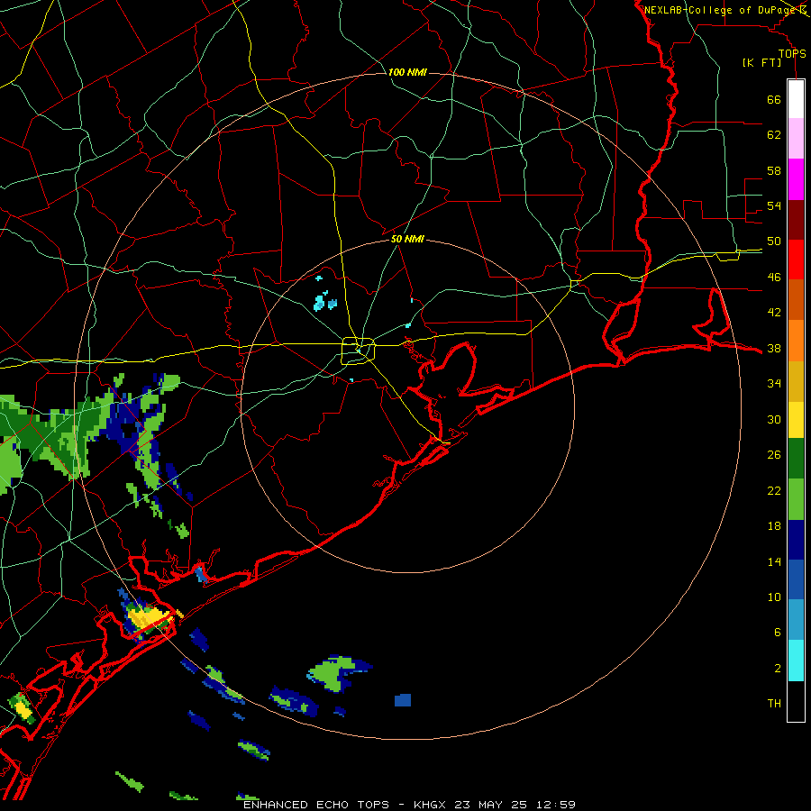This screenshot has height=811, width=811.
Task: Click the bright yellow legend swatch
Action: (x=796, y=420)
